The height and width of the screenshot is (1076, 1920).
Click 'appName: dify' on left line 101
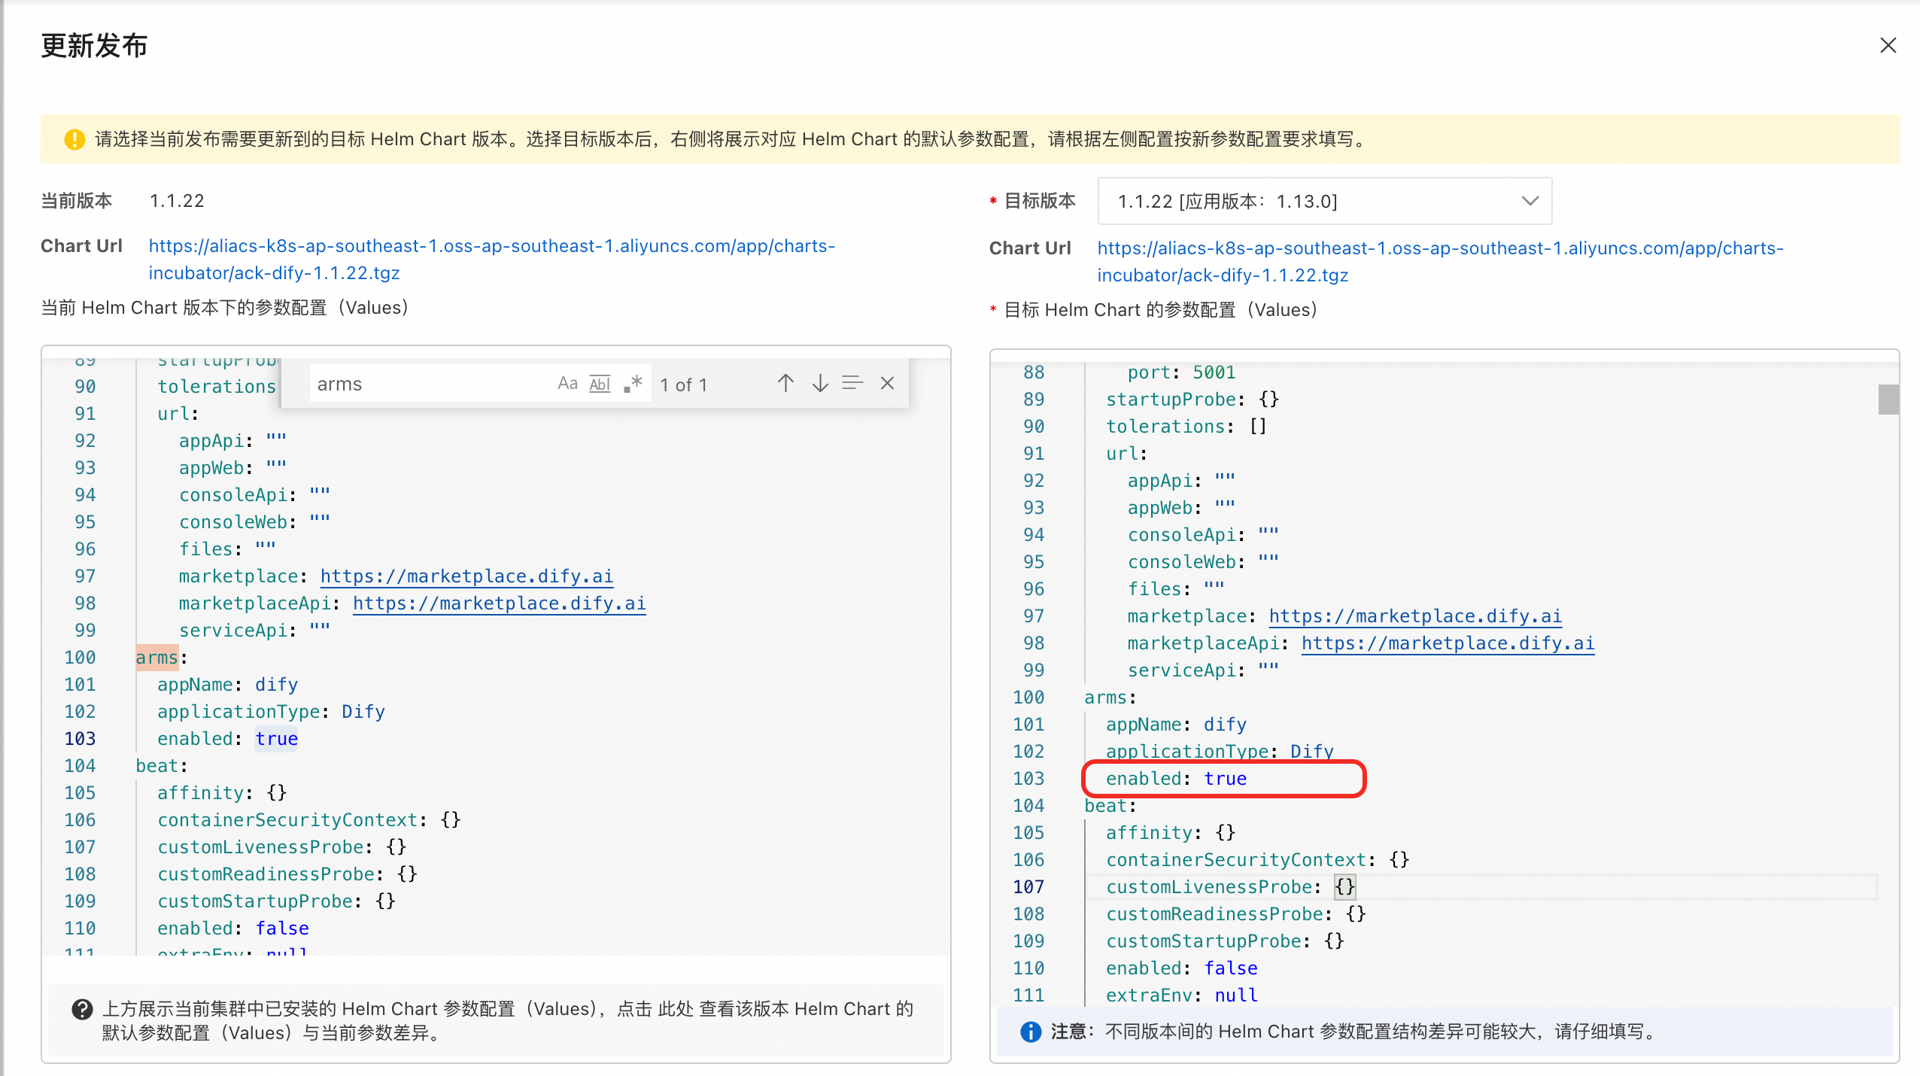click(x=227, y=685)
